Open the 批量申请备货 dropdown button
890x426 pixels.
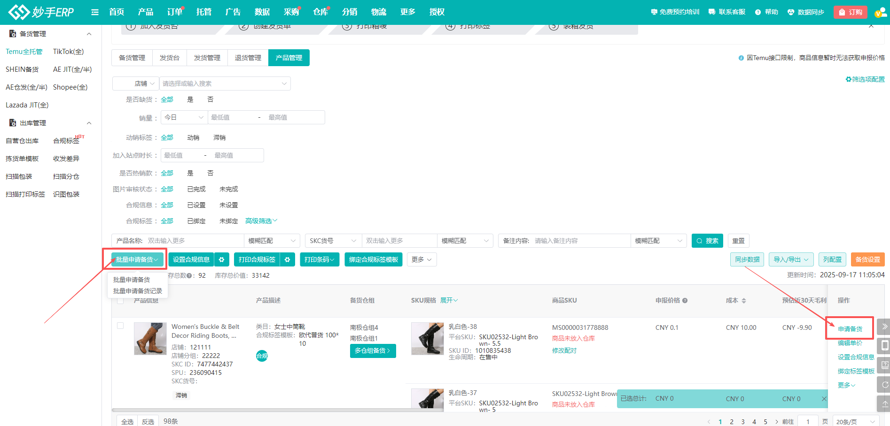pyautogui.click(x=137, y=259)
